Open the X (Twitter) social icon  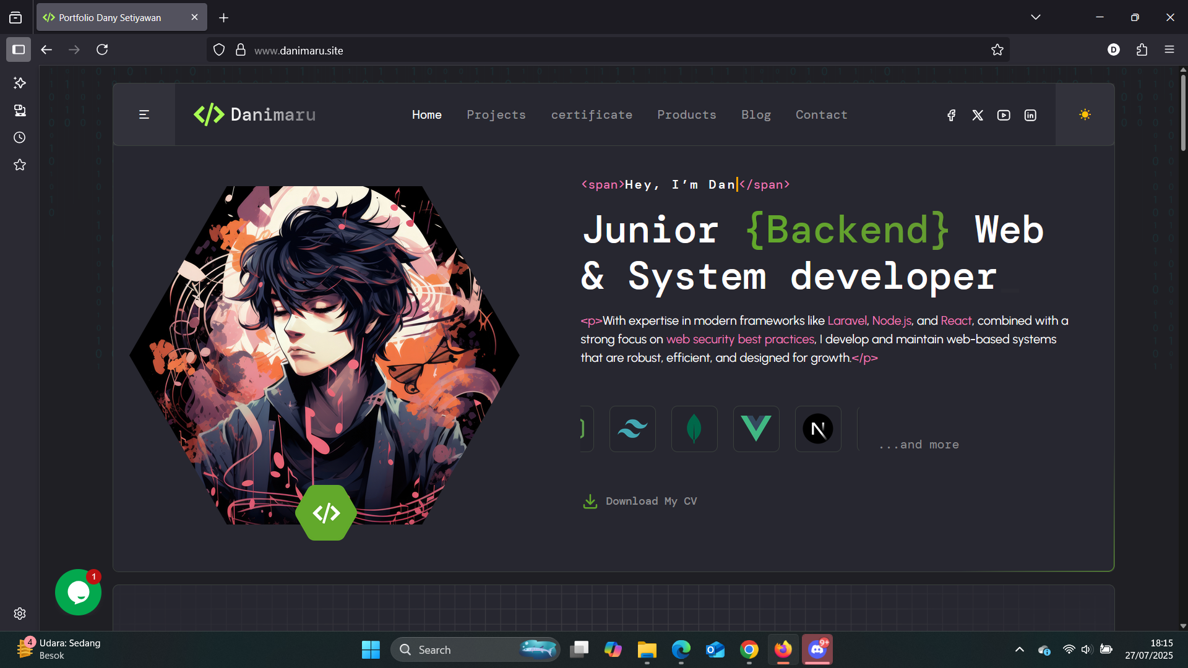point(978,115)
